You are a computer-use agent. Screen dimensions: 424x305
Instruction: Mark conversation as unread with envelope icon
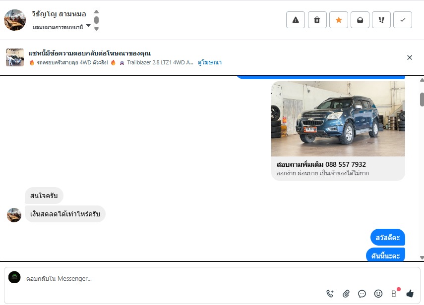pyautogui.click(x=360, y=20)
